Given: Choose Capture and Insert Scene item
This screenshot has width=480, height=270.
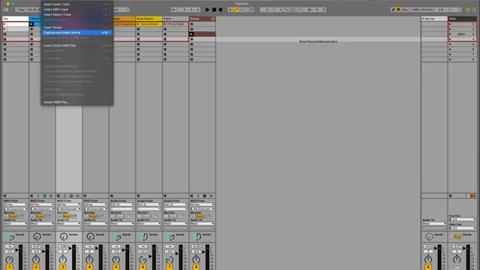Looking at the screenshot, I should [x=77, y=33].
